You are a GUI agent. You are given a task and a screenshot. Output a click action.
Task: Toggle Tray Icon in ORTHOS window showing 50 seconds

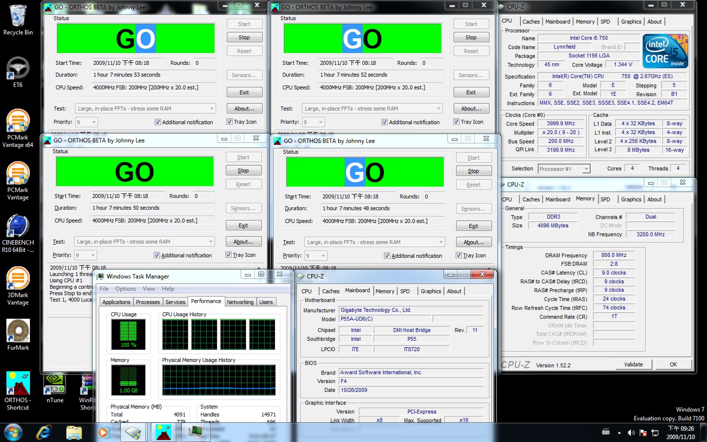(228, 255)
